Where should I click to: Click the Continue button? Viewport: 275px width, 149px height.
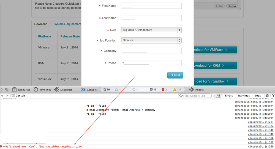tap(232, 6)
